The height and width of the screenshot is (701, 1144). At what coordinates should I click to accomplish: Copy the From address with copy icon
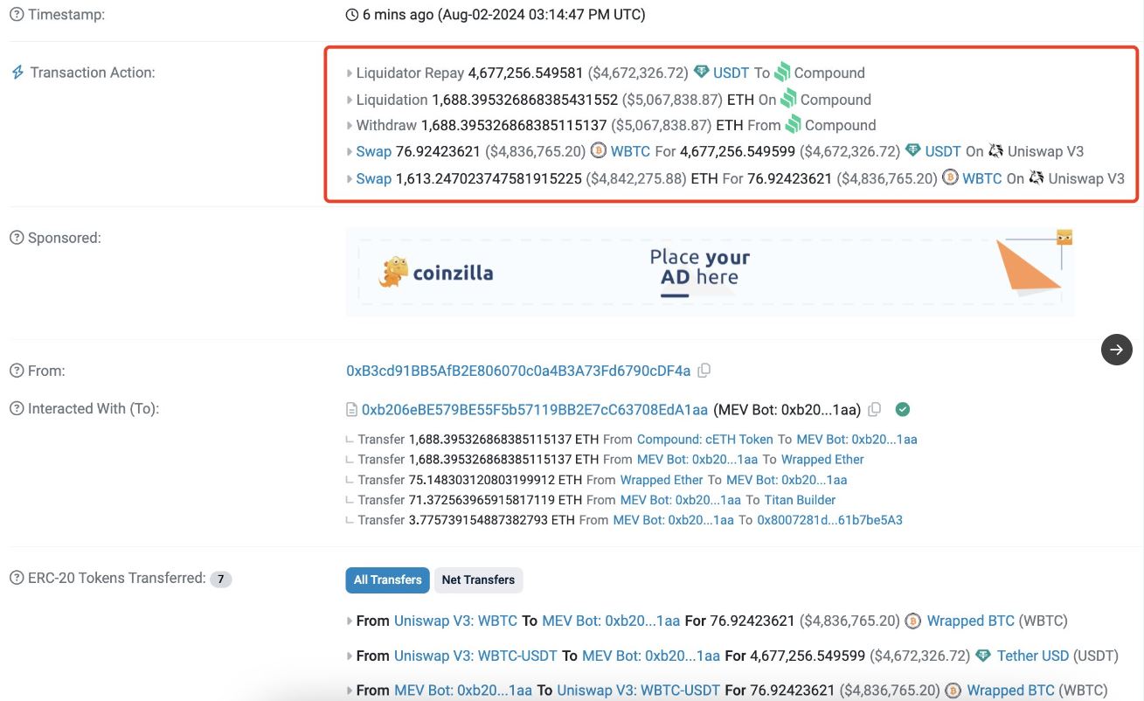tap(704, 371)
